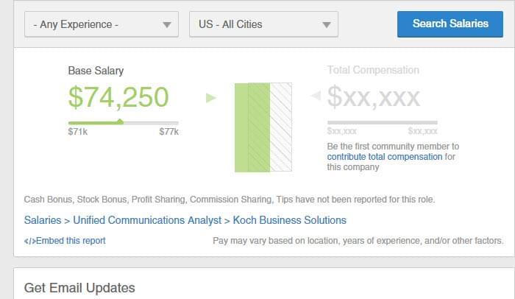Open the Any Experience dropdown

(x=102, y=24)
